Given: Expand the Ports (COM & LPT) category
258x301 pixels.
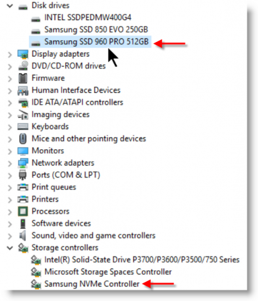Looking at the screenshot, I should click(x=10, y=176).
